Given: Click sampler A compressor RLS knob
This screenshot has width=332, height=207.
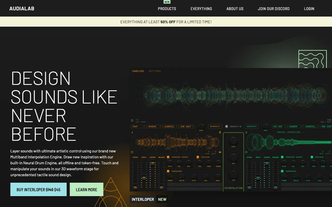Looking at the screenshot, I should click(x=206, y=176).
